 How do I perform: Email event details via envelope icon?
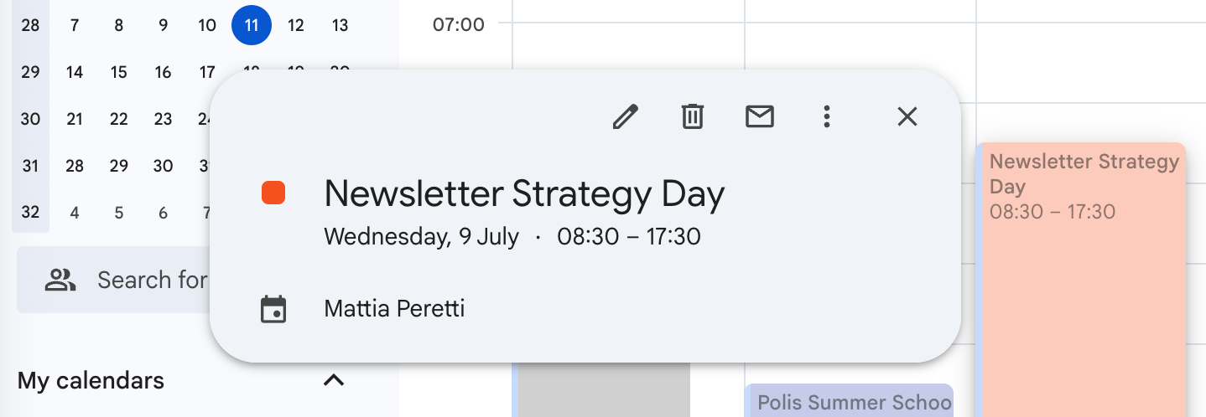click(760, 116)
